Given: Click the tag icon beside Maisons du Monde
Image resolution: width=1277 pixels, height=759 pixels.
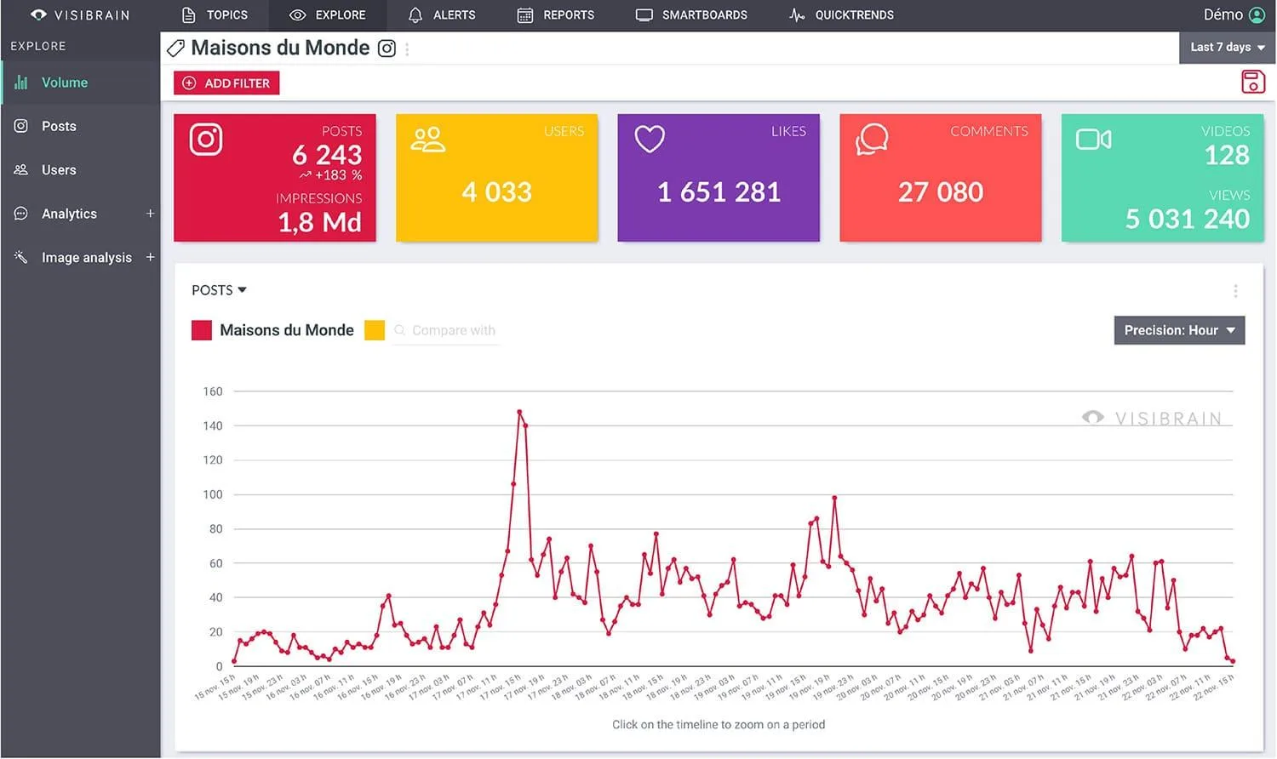Looking at the screenshot, I should pyautogui.click(x=176, y=49).
